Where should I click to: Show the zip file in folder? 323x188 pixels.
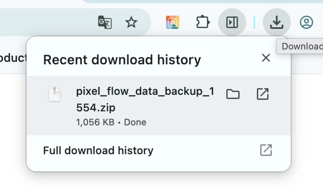(x=233, y=94)
